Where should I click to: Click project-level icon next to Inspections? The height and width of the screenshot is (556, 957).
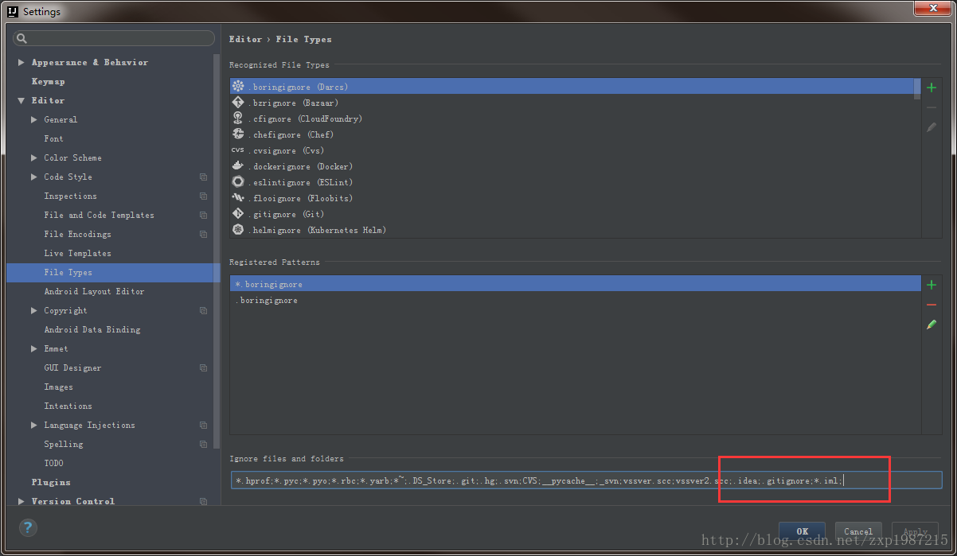204,196
